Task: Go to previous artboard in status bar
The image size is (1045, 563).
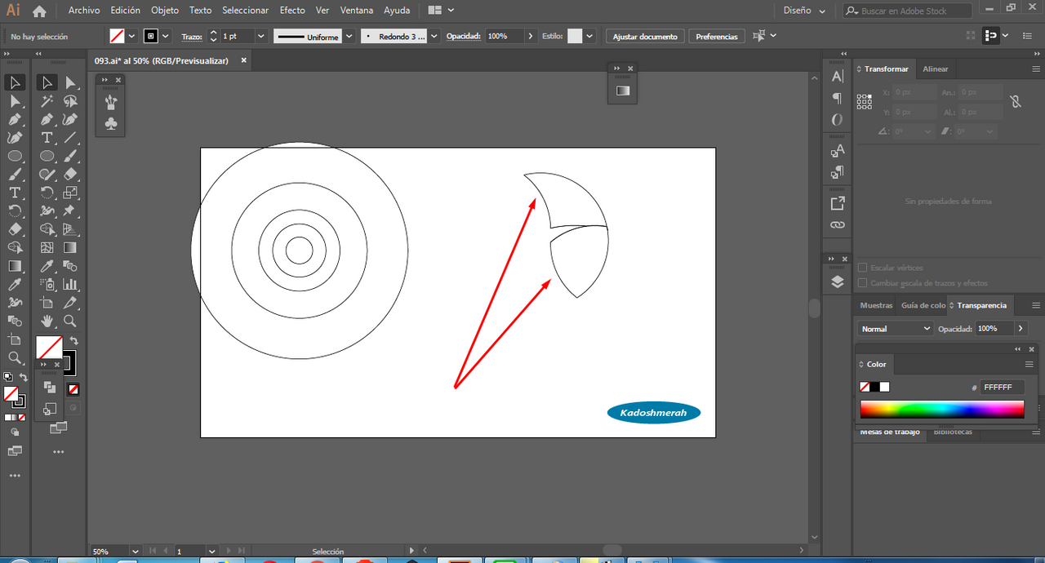Action: point(166,552)
